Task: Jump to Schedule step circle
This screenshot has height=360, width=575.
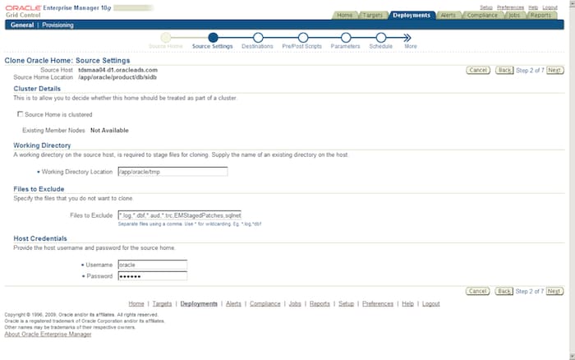Action: click(x=380, y=38)
